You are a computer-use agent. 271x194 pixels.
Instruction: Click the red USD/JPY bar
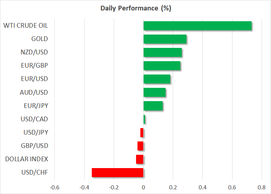click(x=142, y=132)
